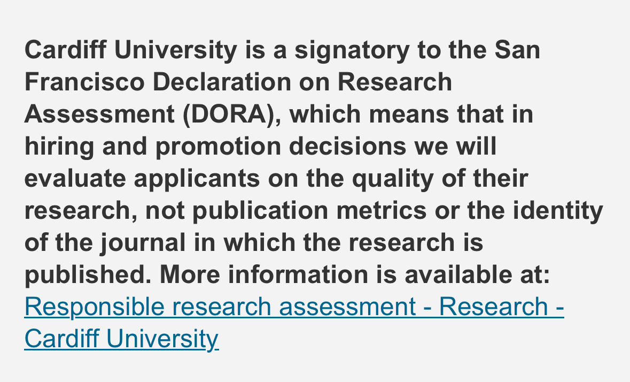Click the 'Cardiff University' link text on the last line

click(x=121, y=339)
